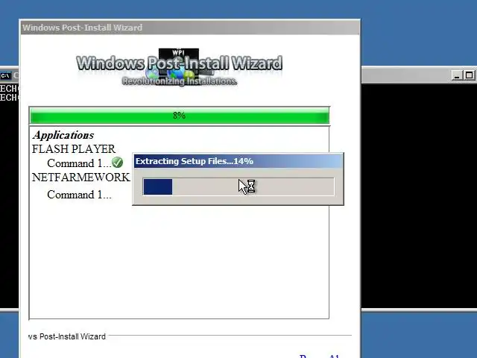
Task: Select the Applications heading
Action: coord(63,135)
